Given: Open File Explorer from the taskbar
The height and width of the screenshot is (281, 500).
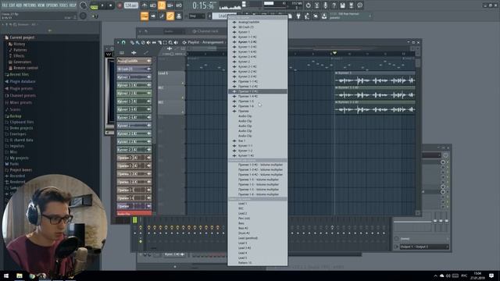Looking at the screenshot, I should click(20, 276).
